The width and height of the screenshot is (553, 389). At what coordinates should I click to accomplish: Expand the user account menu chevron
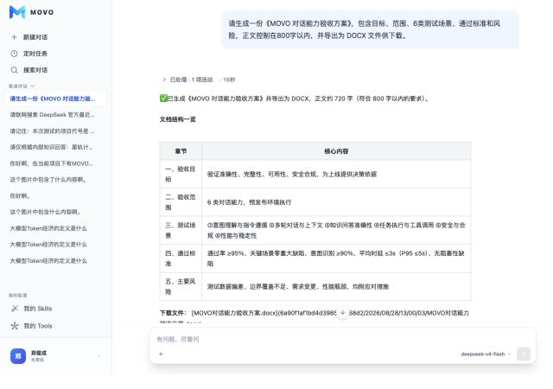(99, 356)
